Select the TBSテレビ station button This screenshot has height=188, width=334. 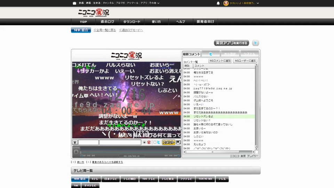[x=149, y=179]
